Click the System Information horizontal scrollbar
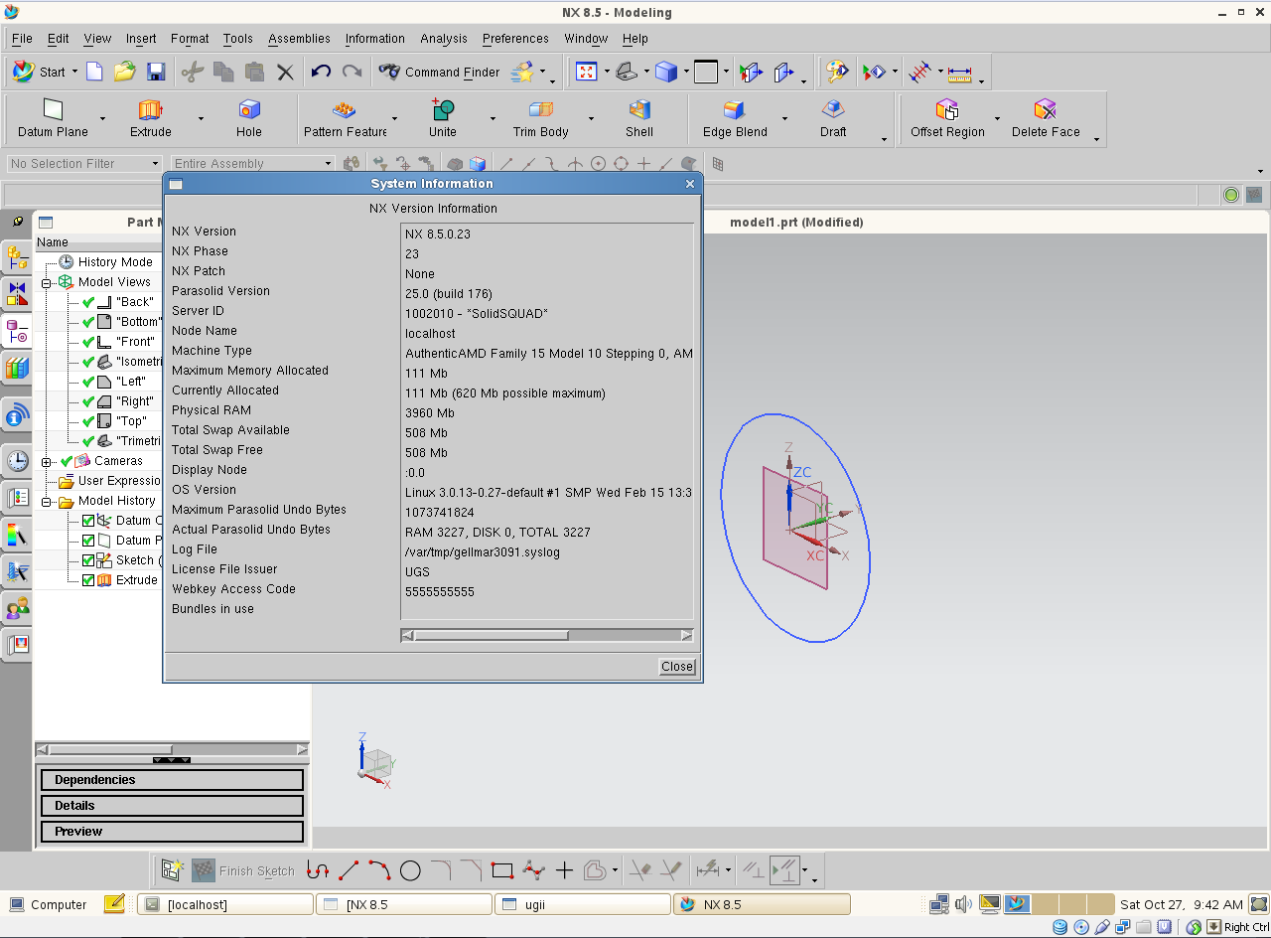1271x938 pixels. coord(492,635)
